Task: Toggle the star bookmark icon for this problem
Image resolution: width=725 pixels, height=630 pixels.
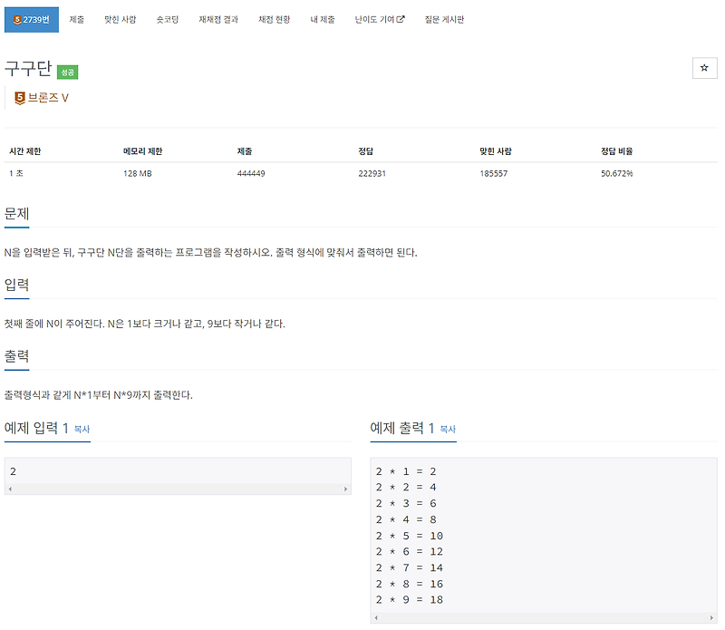Action: pyautogui.click(x=705, y=68)
